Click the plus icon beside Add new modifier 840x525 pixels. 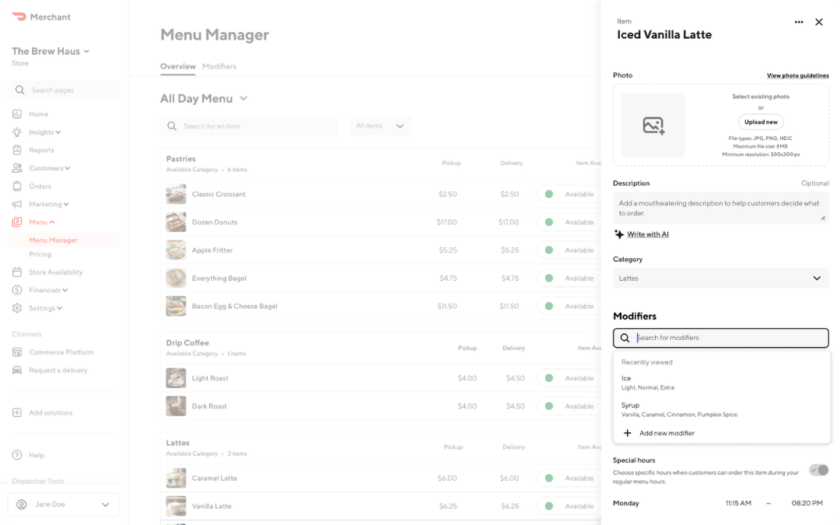[628, 433]
